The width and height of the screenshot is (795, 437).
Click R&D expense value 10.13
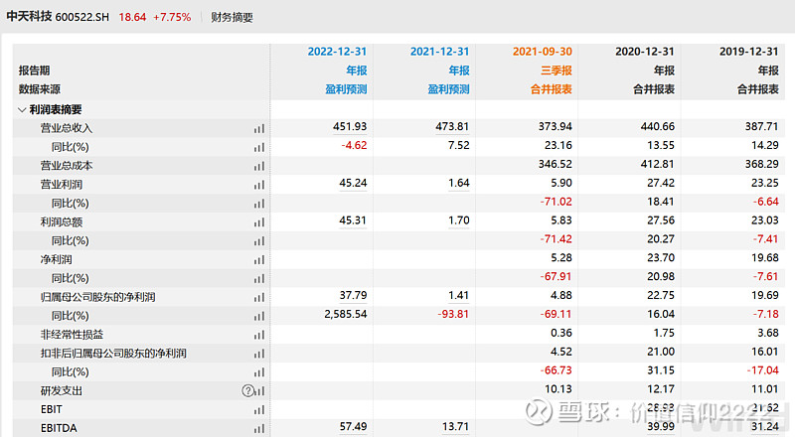point(558,389)
